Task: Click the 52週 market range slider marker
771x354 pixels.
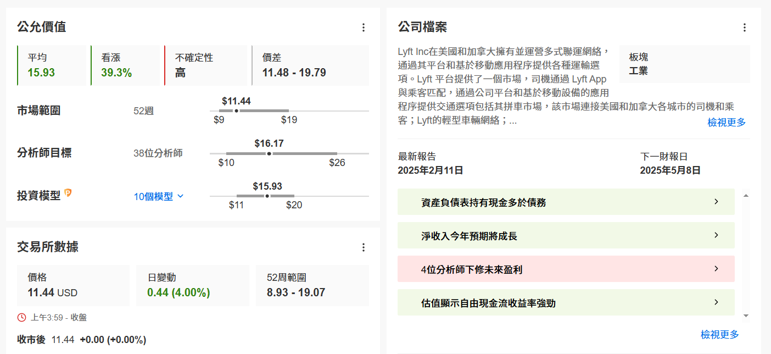Action: [236, 111]
